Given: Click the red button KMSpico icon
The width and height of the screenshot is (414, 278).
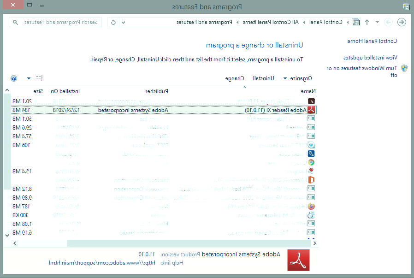Looking at the screenshot, I should (x=311, y=171).
